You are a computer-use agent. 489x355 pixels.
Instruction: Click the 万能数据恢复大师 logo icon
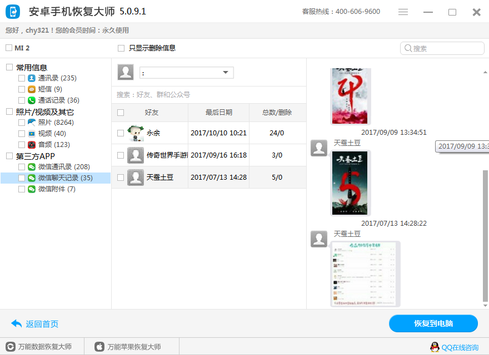tap(11, 347)
